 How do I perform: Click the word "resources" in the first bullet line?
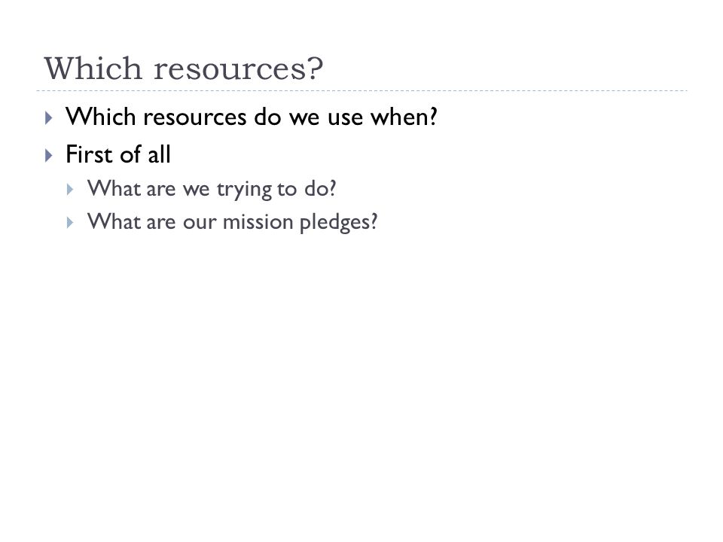194,117
